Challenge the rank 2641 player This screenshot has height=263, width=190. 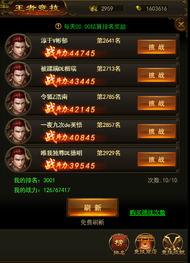(156, 47)
